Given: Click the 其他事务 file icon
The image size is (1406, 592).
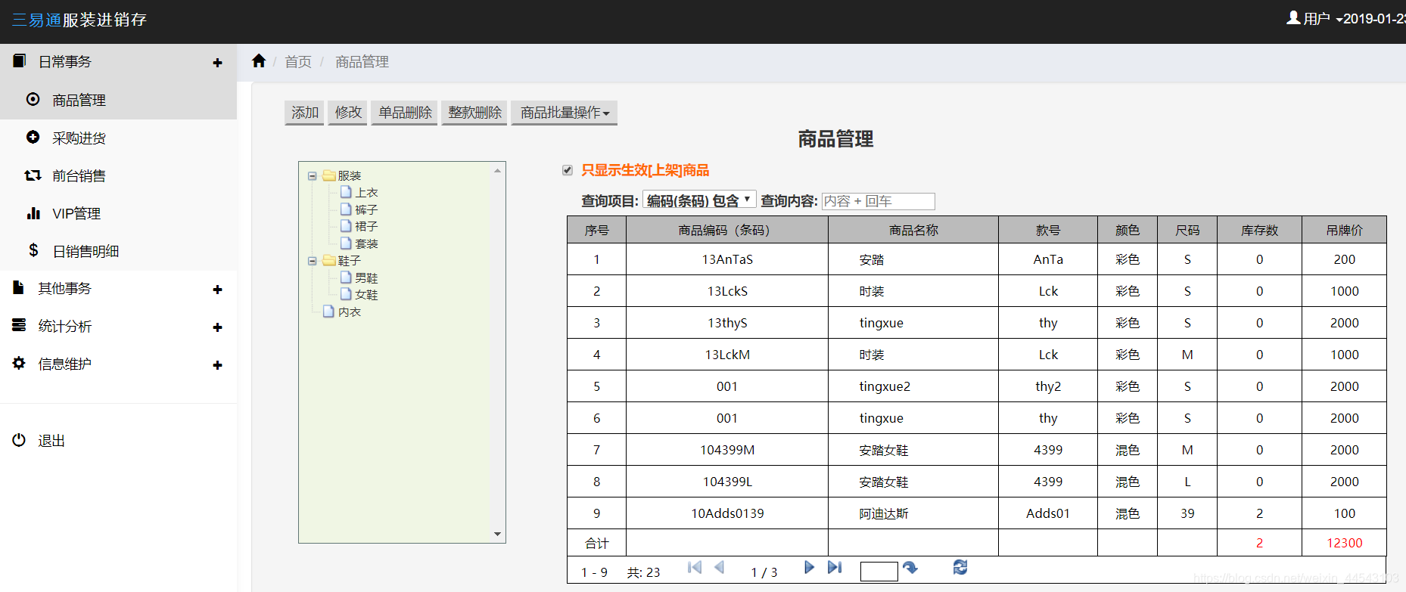Looking at the screenshot, I should coord(19,287).
